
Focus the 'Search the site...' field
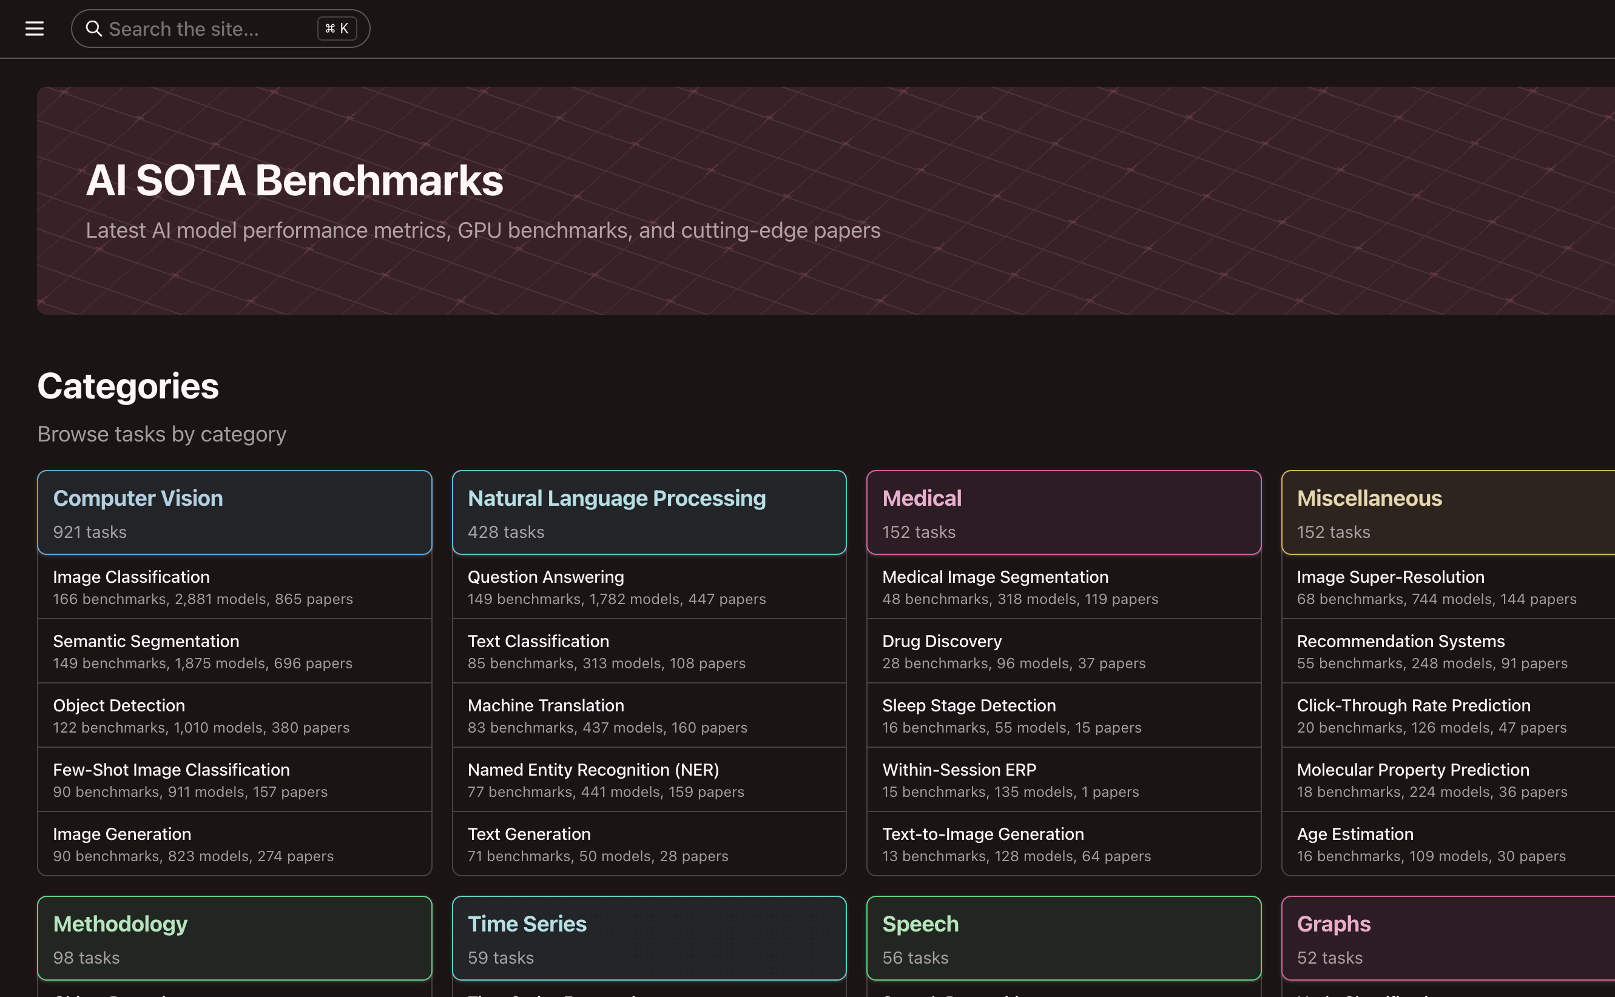pyautogui.click(x=204, y=29)
